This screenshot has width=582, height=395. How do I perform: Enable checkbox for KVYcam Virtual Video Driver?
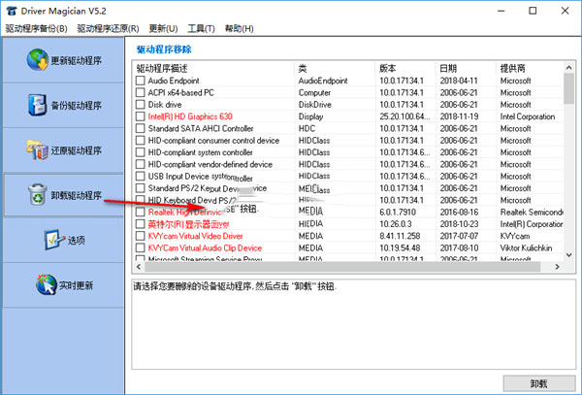pos(141,236)
